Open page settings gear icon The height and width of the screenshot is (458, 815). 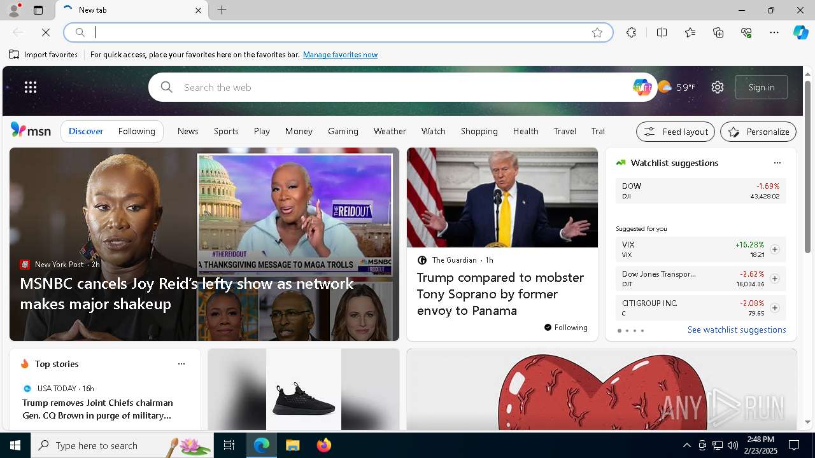click(x=718, y=87)
